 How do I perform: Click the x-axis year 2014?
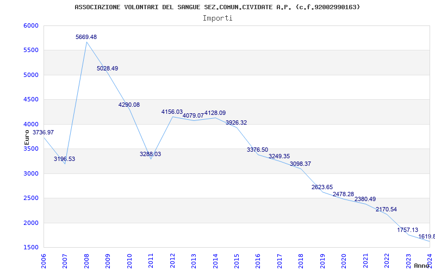[x=215, y=261]
